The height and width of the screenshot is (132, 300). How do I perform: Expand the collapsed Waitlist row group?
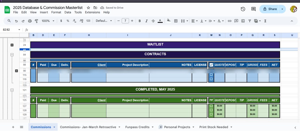click(12, 45)
